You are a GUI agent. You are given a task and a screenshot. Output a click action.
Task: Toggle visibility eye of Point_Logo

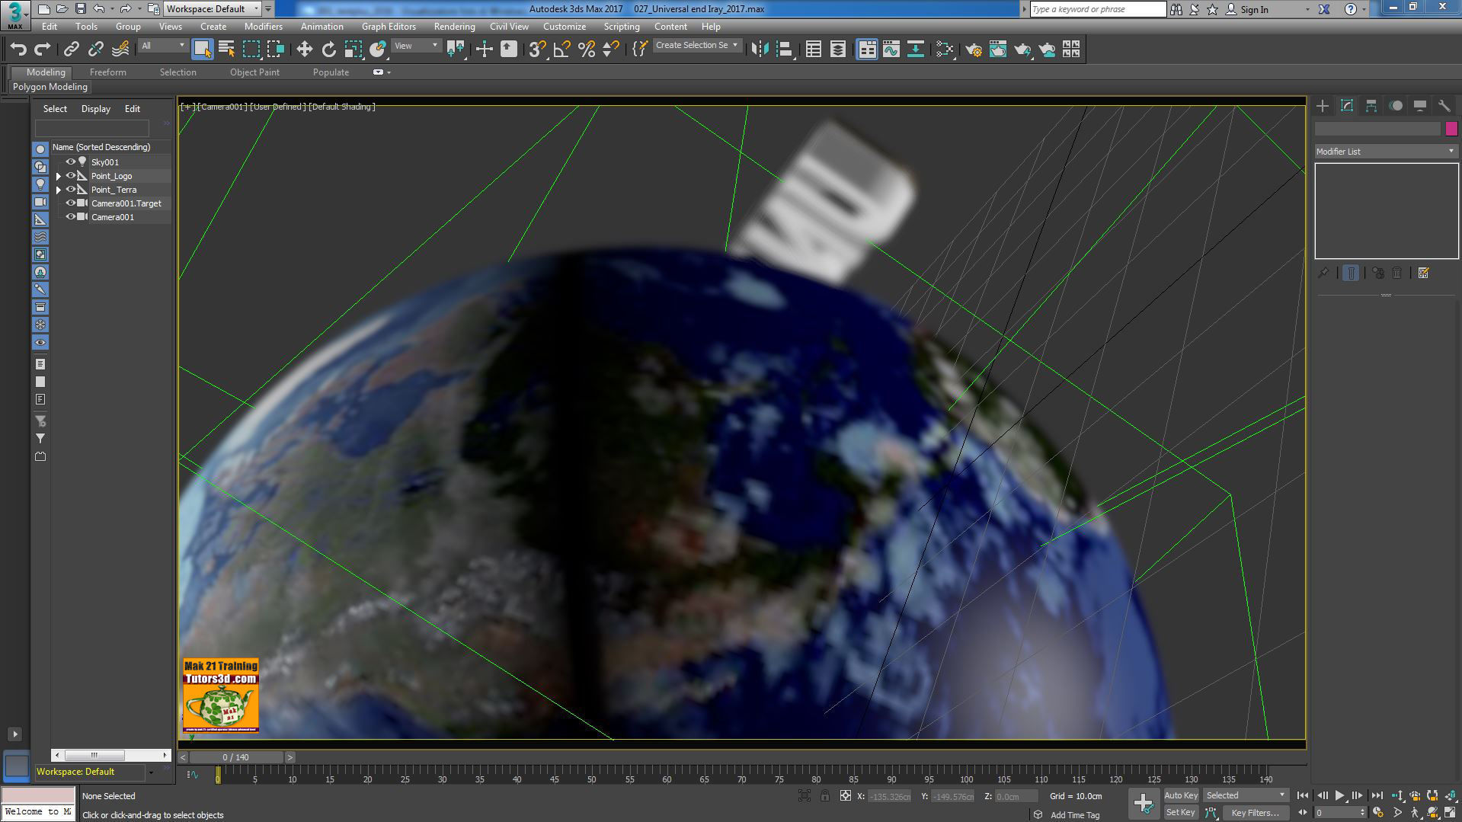point(71,175)
